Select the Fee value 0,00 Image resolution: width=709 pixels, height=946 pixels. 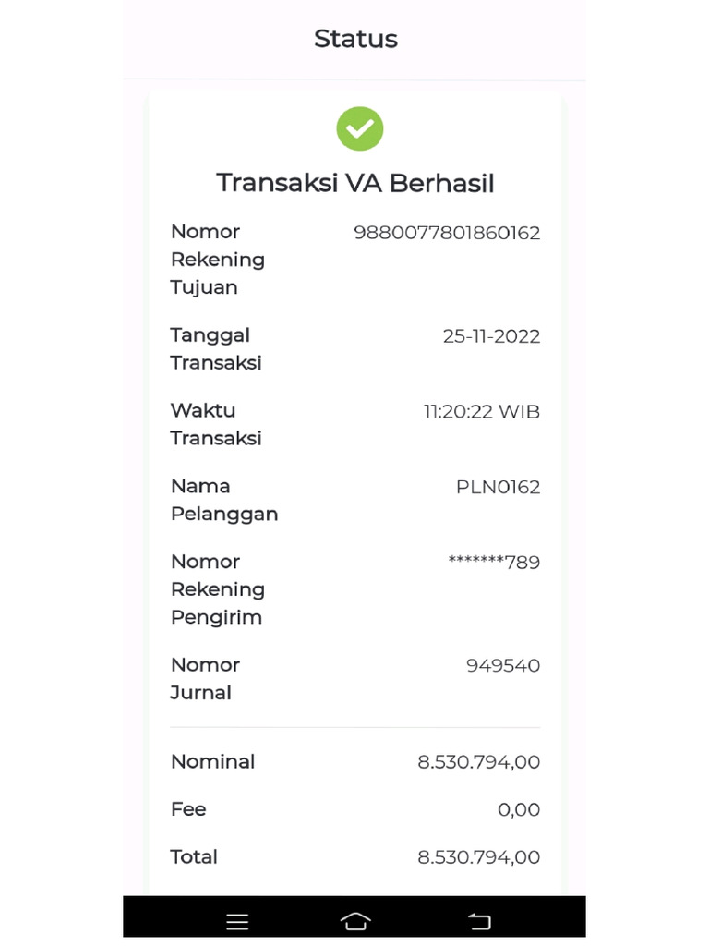pos(519,810)
